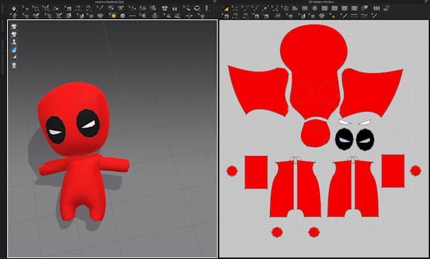
Task: Select rightmost red body panel pattern
Action: pos(367,189)
